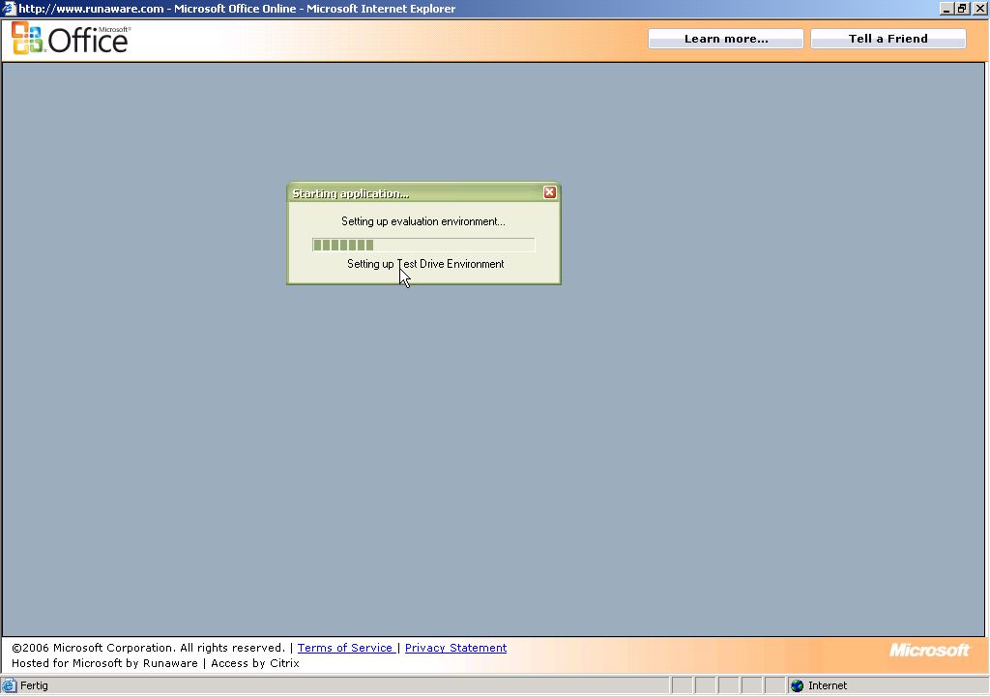The image size is (990, 698).
Task: Click the Internet zone globe icon
Action: click(x=797, y=685)
